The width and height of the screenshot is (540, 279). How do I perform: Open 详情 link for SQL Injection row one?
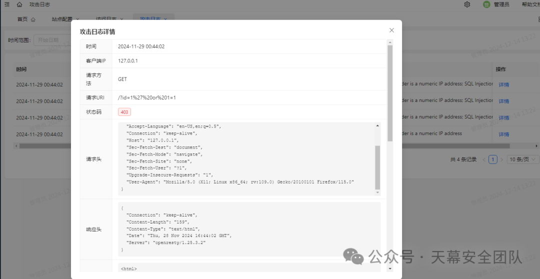point(504,84)
